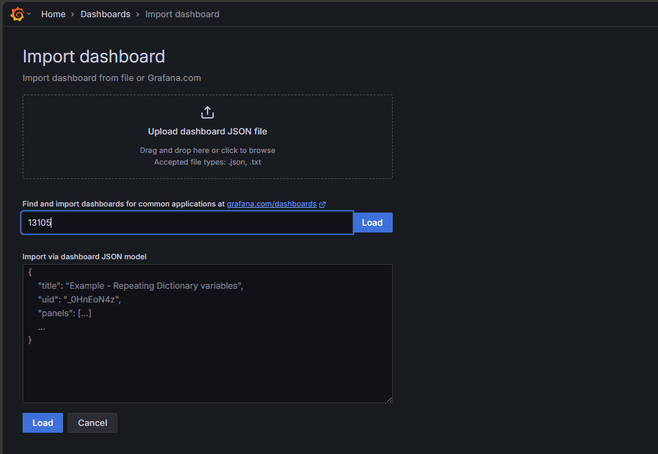Click the breadcrumb arrow between Home and Dashboards
The image size is (658, 454).
(73, 14)
